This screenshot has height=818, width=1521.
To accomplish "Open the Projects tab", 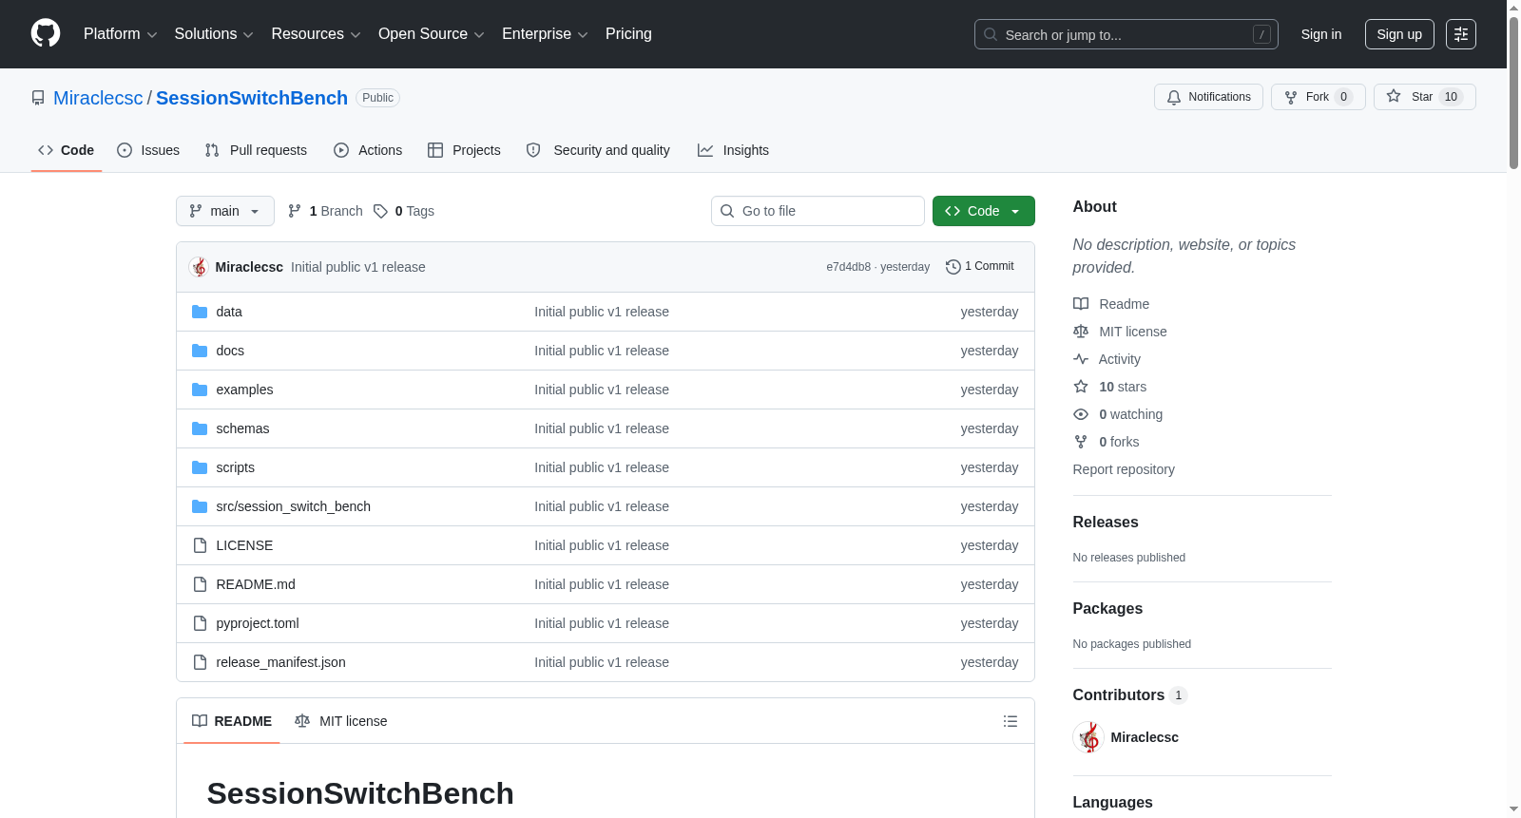I will (x=464, y=150).
